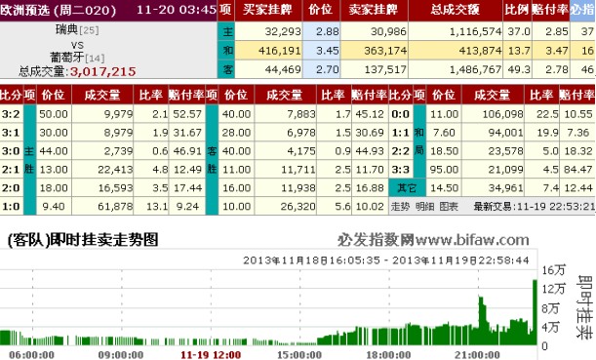Click the home price 2.88 cell
This screenshot has height=360, width=596.
coord(322,31)
